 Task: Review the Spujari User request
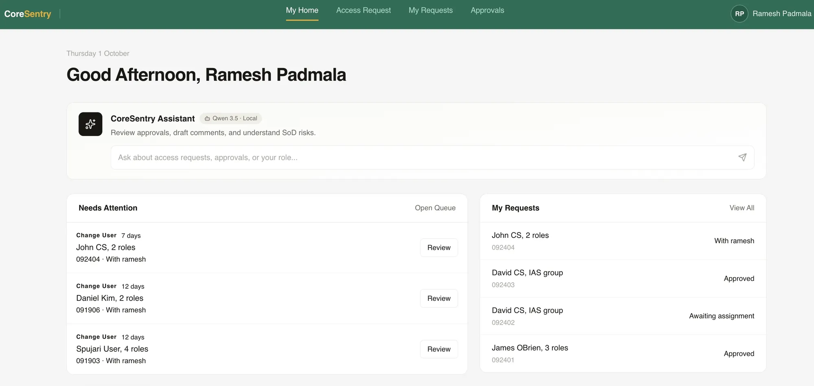tap(439, 349)
